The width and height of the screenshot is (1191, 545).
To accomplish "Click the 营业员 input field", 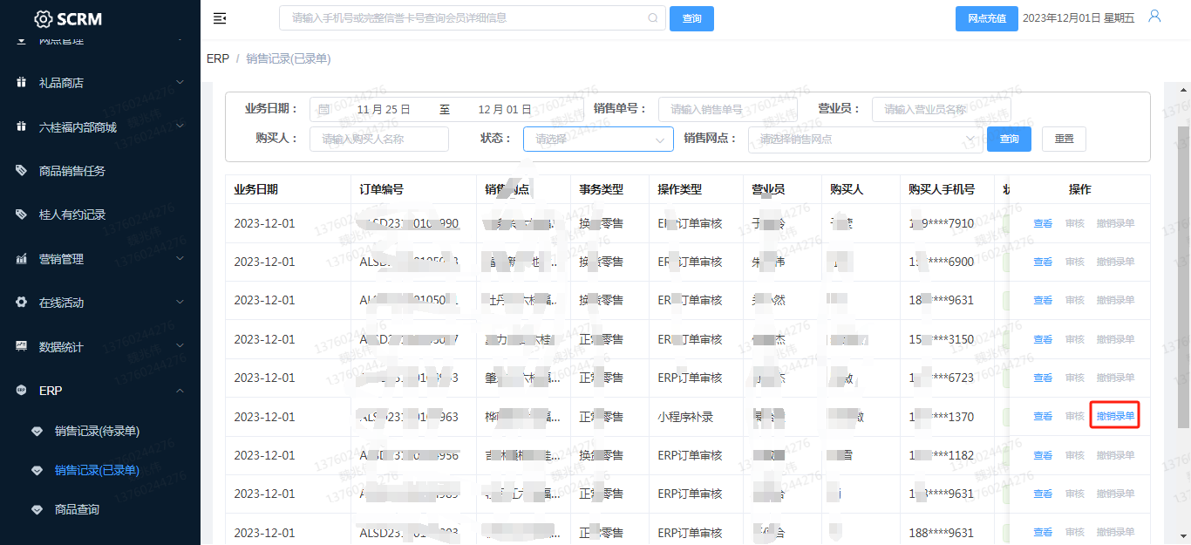I will coord(942,109).
